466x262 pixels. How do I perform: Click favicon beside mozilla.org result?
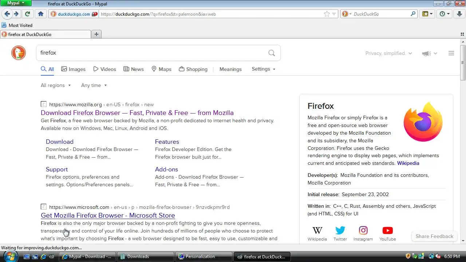pos(44,104)
